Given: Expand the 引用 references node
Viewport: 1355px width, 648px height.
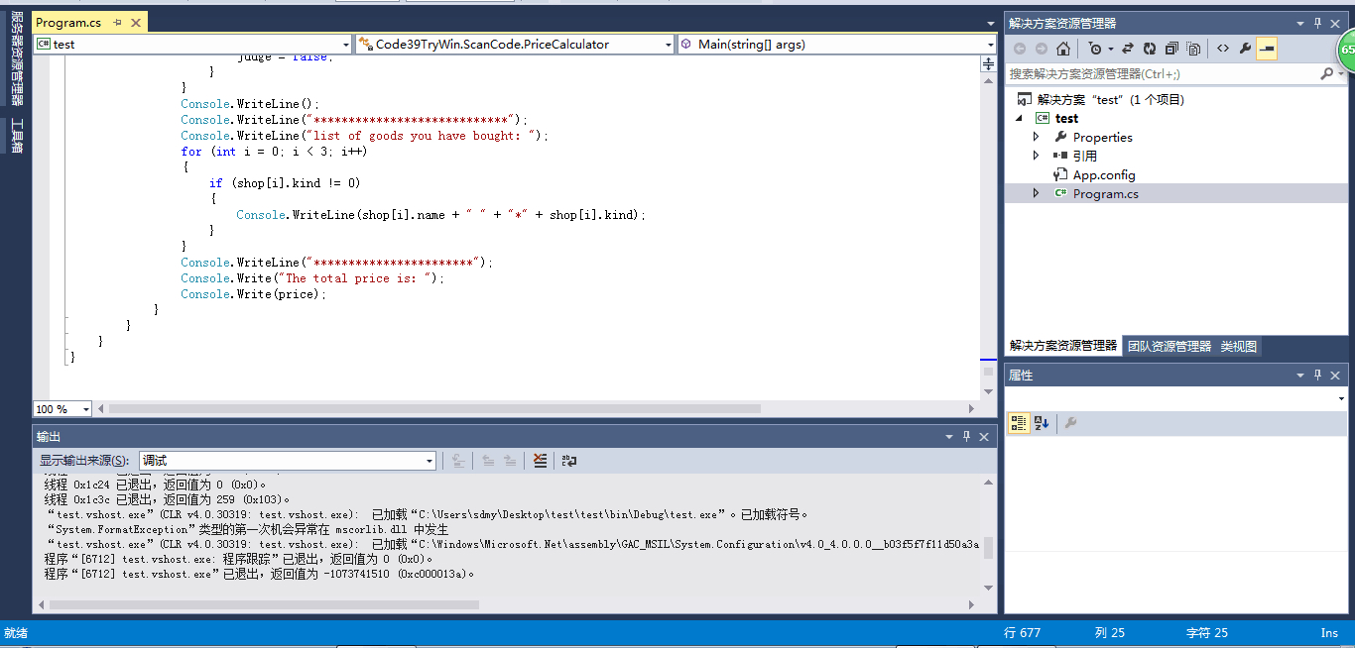Looking at the screenshot, I should pyautogui.click(x=1037, y=156).
